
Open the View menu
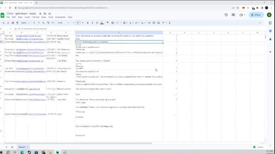[x=20, y=17]
